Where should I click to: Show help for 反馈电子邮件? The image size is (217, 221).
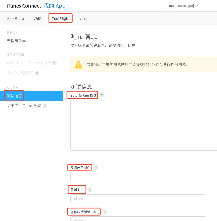(96, 168)
